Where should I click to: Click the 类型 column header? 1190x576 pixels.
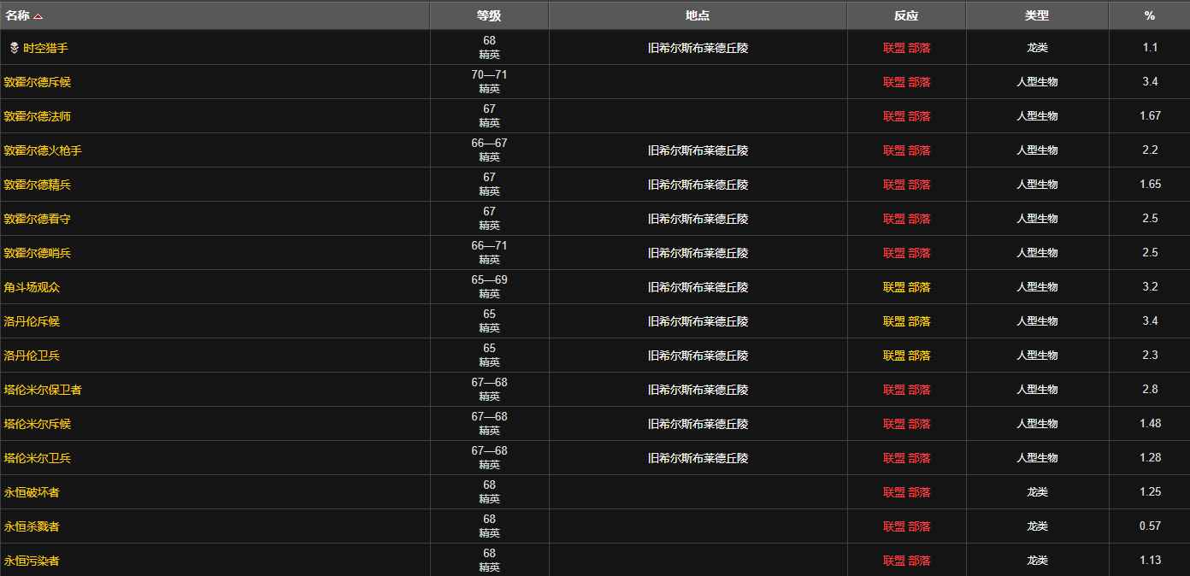click(x=1037, y=15)
